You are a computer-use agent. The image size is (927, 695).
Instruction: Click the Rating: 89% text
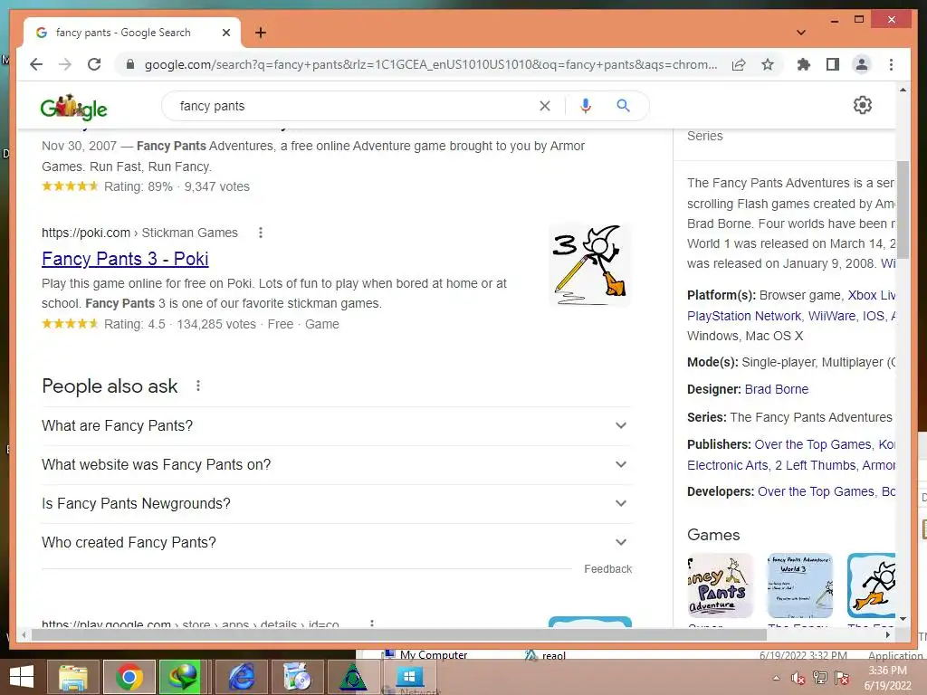[x=139, y=186]
